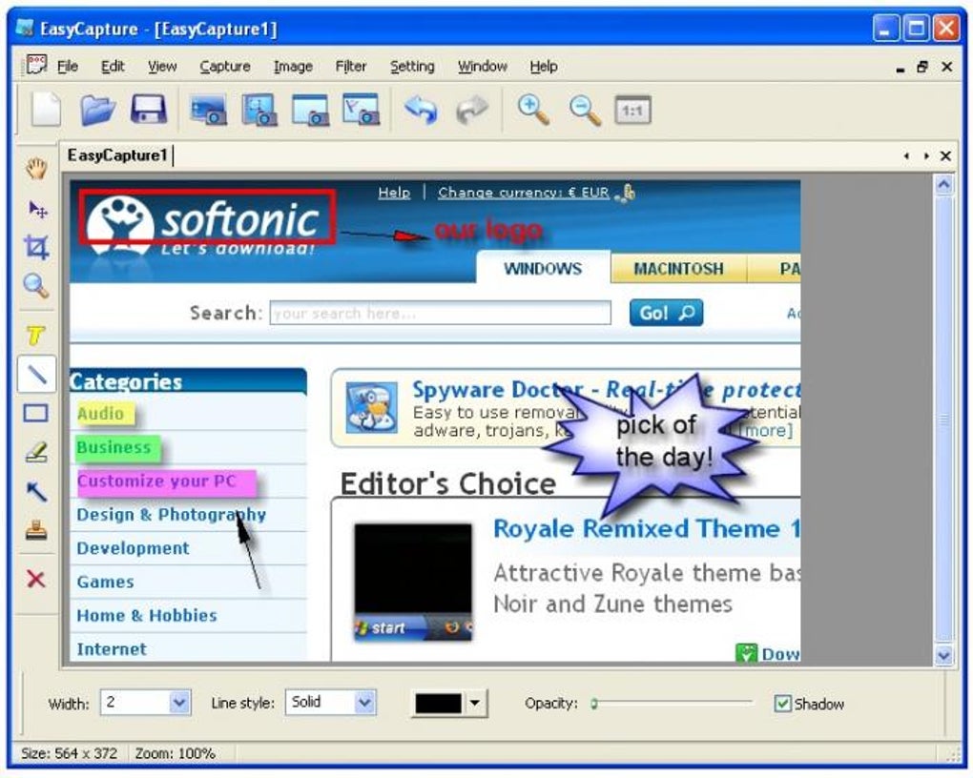
Task: Click the vertical scrollbar thumb
Action: 943,420
